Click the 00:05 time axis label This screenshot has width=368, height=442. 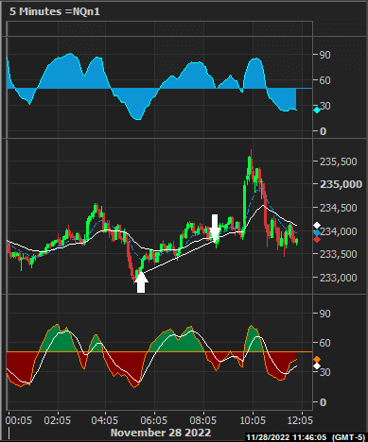(19, 420)
